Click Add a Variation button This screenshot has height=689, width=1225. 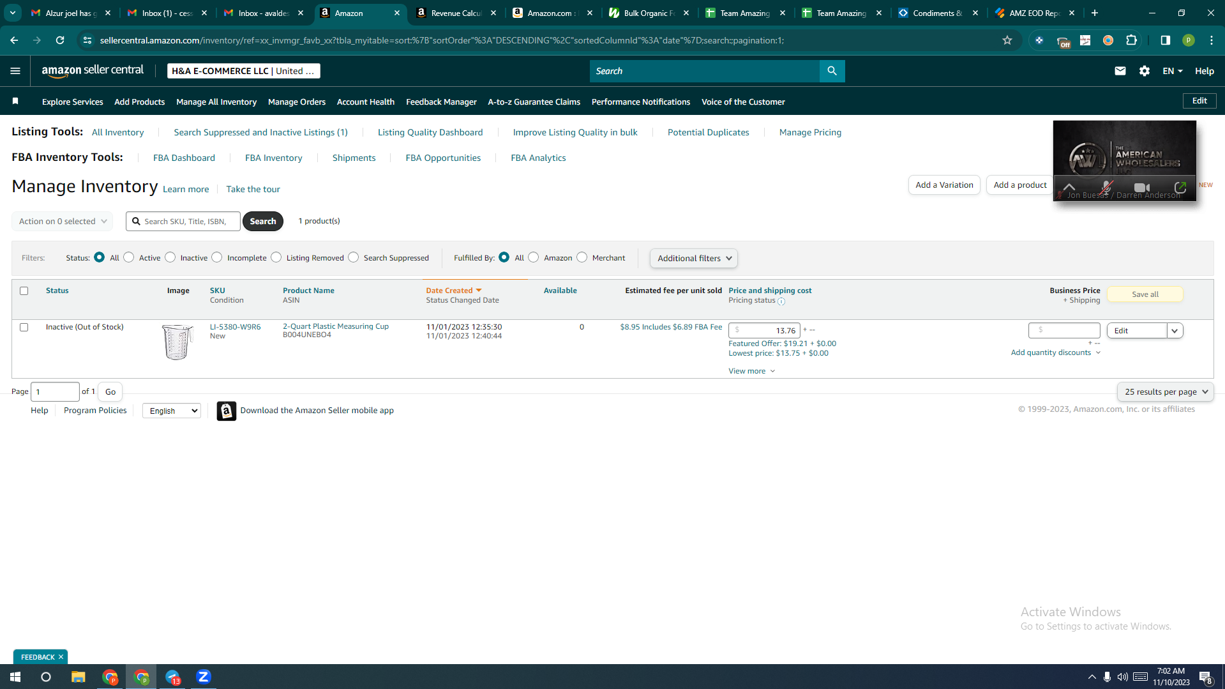[x=944, y=185]
